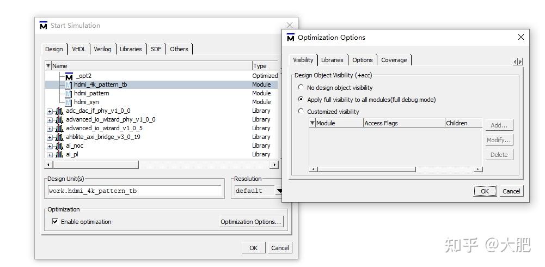Open the Optimization Options... dialog button
The image size is (545, 267).
click(251, 222)
